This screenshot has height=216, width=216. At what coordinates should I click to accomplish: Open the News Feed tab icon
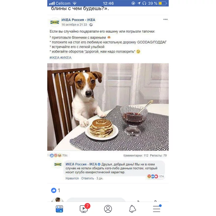coord(59,209)
